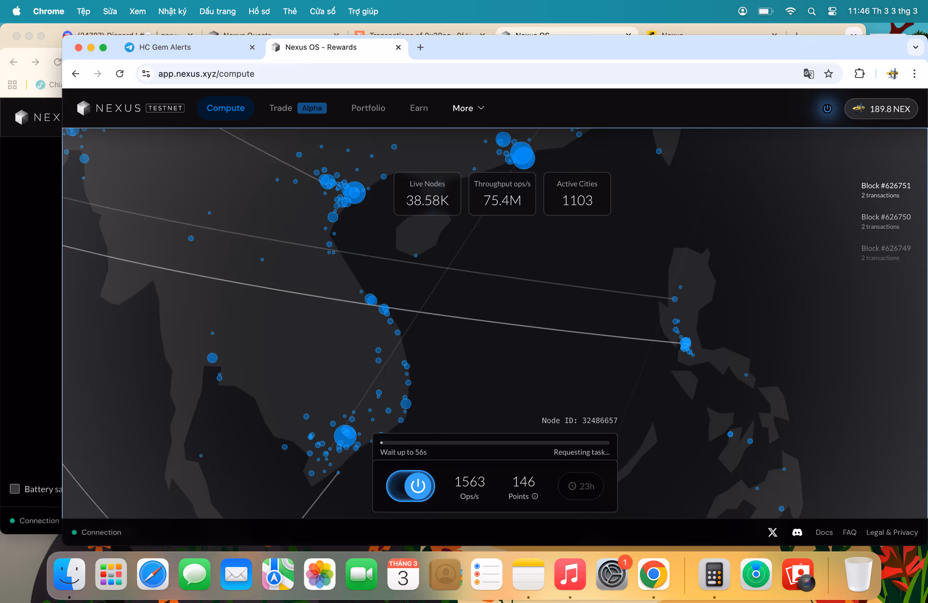Open the Nexus X (Twitter) link
This screenshot has width=928, height=603.
pyautogui.click(x=773, y=532)
